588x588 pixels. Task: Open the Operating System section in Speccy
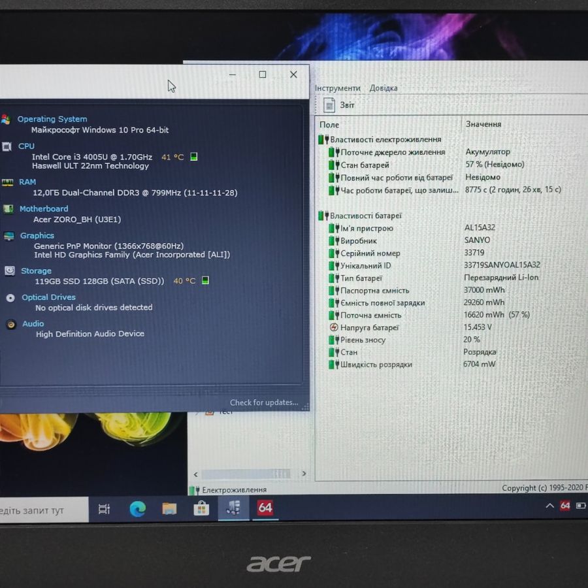point(52,119)
